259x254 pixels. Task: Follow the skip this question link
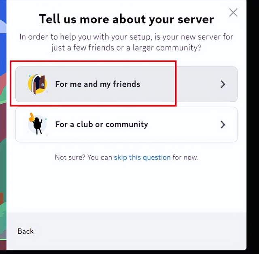point(142,157)
